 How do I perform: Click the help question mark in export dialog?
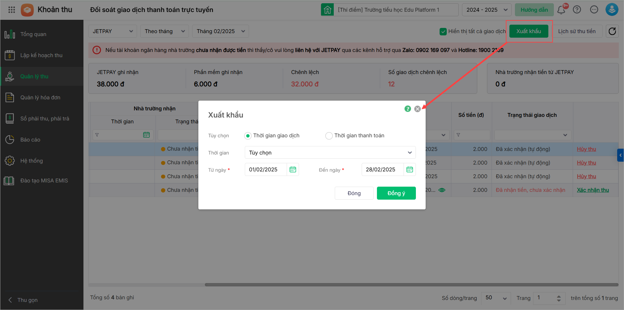[x=408, y=109]
